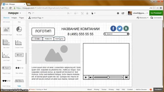
Task: Click the undo arrow in the toolbar
Action: [x=29, y=13]
